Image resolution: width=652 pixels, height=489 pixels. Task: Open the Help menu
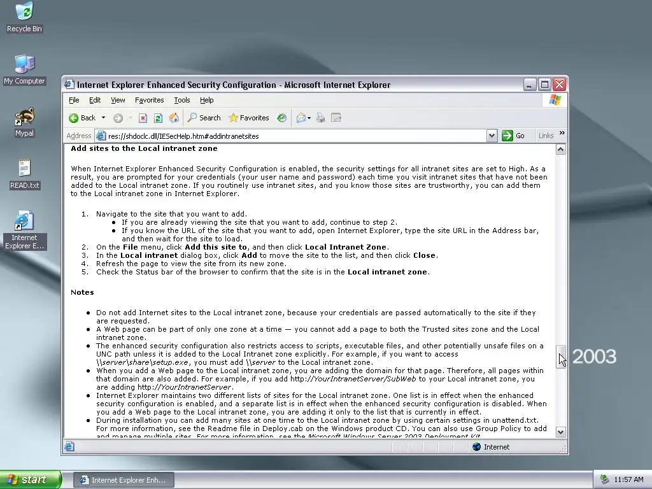tap(207, 100)
